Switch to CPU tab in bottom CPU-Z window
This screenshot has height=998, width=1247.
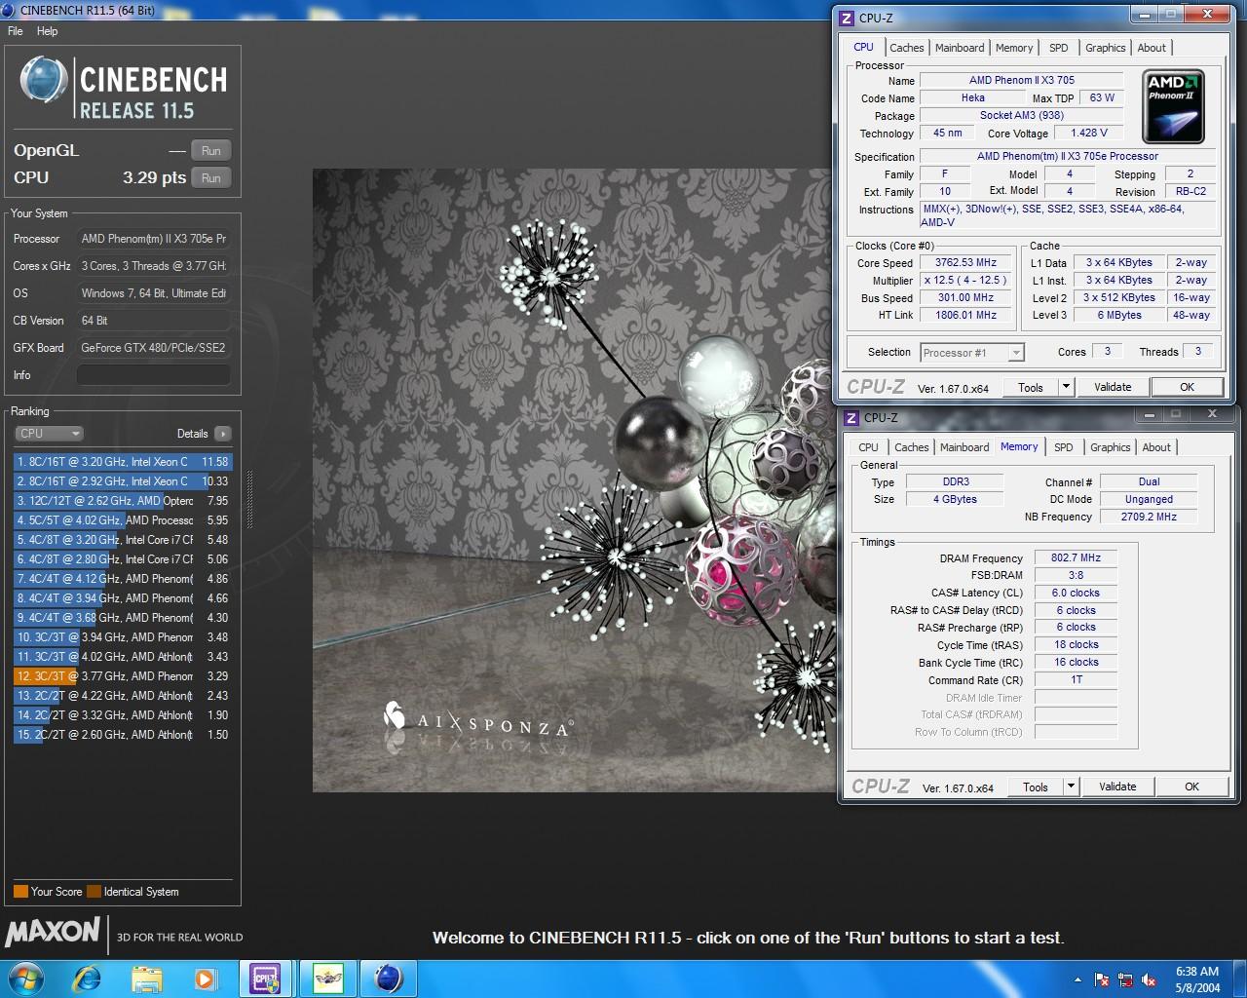[868, 447]
